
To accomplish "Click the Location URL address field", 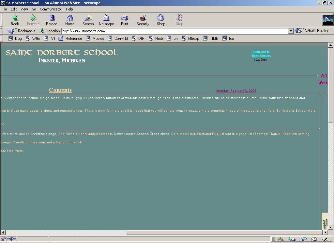I will tap(175, 31).
